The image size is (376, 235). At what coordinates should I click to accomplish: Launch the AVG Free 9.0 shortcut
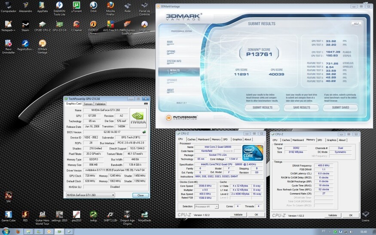[x=110, y=26]
